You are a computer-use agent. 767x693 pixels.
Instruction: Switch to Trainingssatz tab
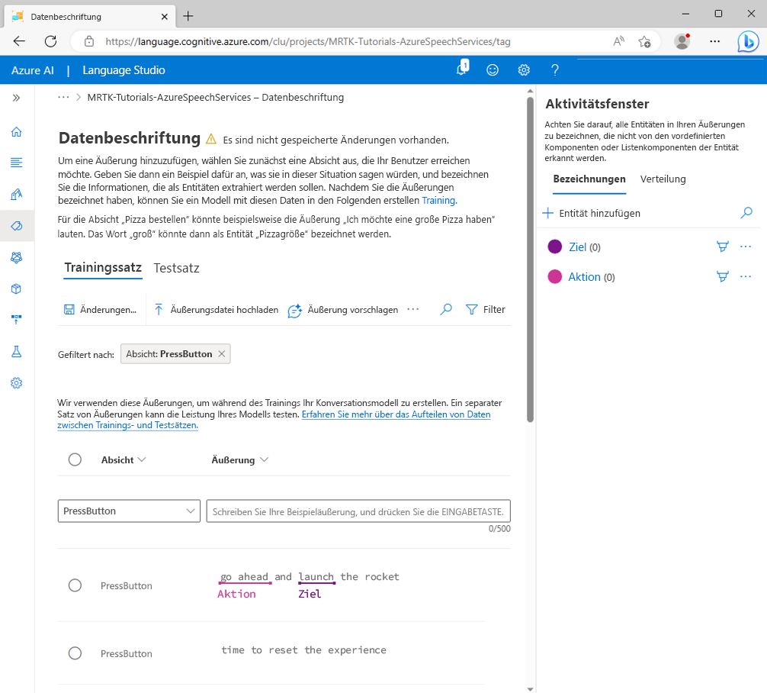coord(103,267)
